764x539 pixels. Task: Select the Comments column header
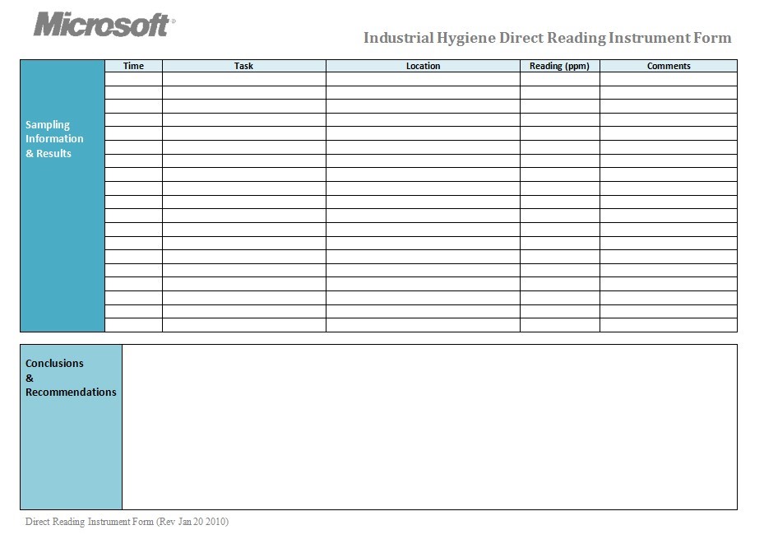coord(668,66)
